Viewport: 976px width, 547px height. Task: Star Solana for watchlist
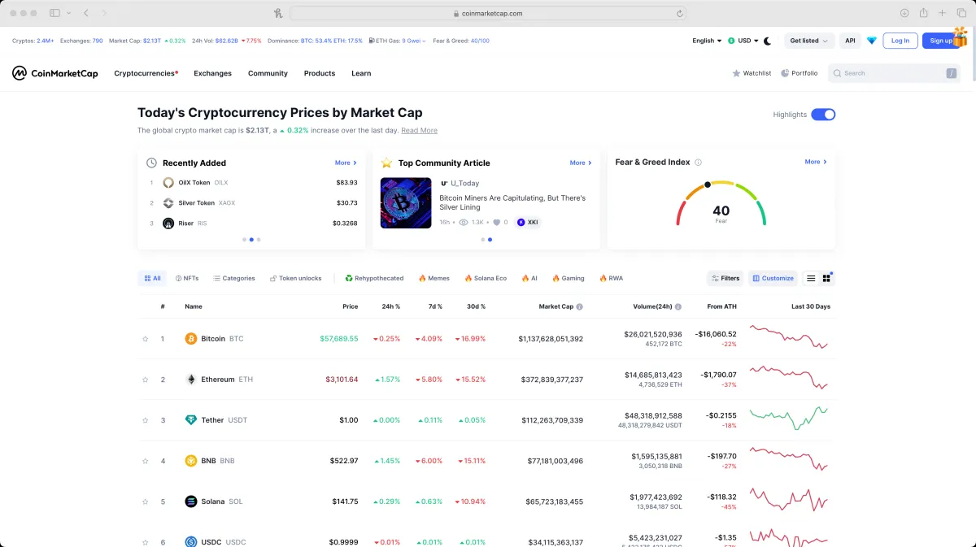146,501
